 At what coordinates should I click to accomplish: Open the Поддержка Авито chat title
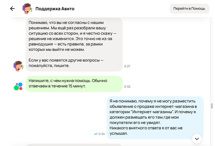tap(55, 9)
